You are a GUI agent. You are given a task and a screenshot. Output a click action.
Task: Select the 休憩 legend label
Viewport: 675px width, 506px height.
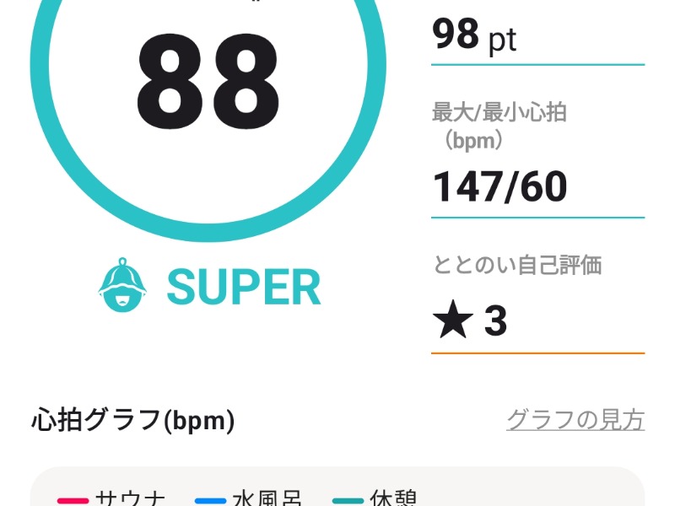pyautogui.click(x=393, y=499)
